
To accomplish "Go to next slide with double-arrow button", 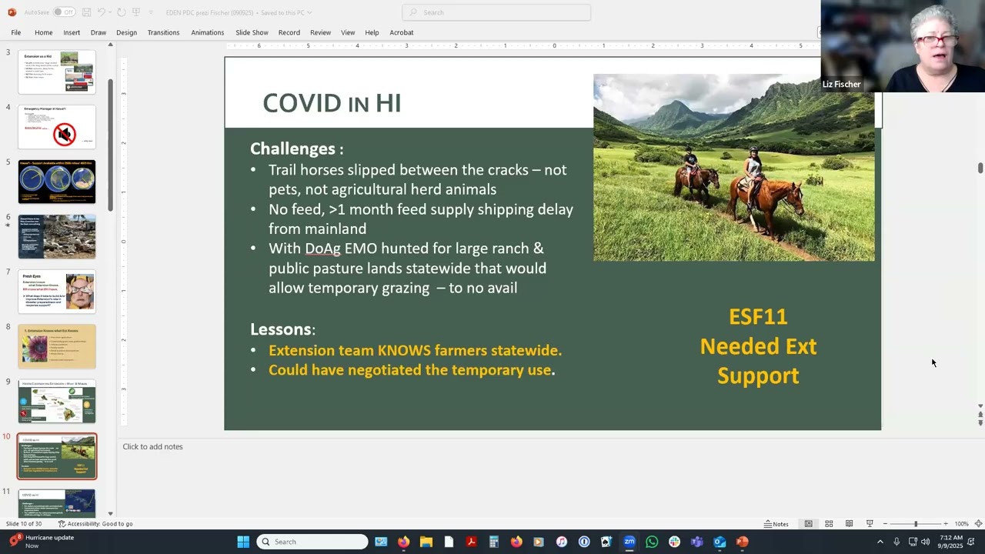I will (x=980, y=422).
